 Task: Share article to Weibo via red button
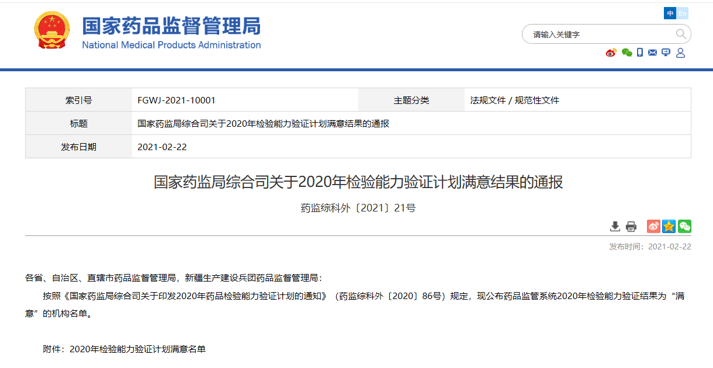653,226
